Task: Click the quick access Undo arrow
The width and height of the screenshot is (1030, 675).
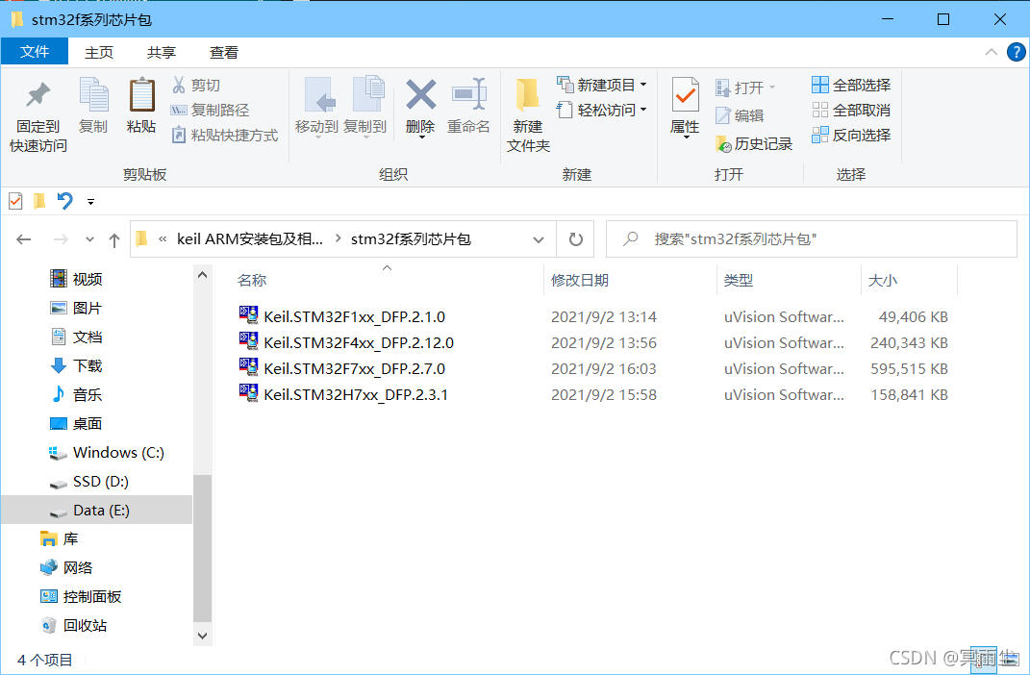Action: [64, 201]
